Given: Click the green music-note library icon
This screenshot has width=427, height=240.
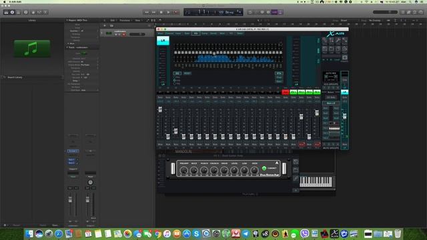Looking at the screenshot, I should pos(32,49).
